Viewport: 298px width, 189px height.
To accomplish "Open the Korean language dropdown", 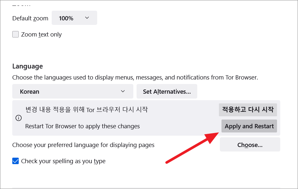I will click(x=73, y=91).
